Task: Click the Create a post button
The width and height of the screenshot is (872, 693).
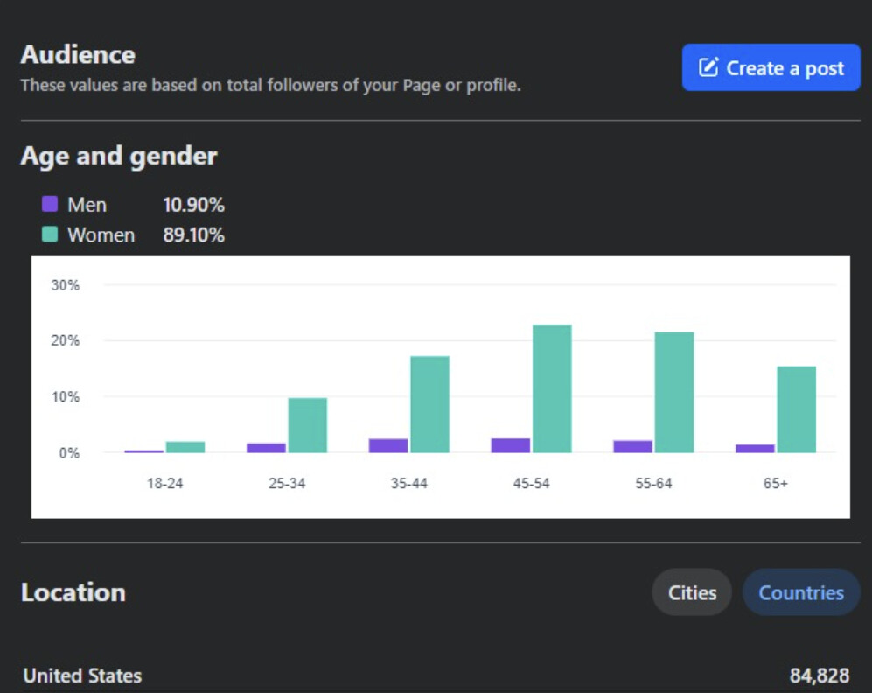Action: [771, 67]
